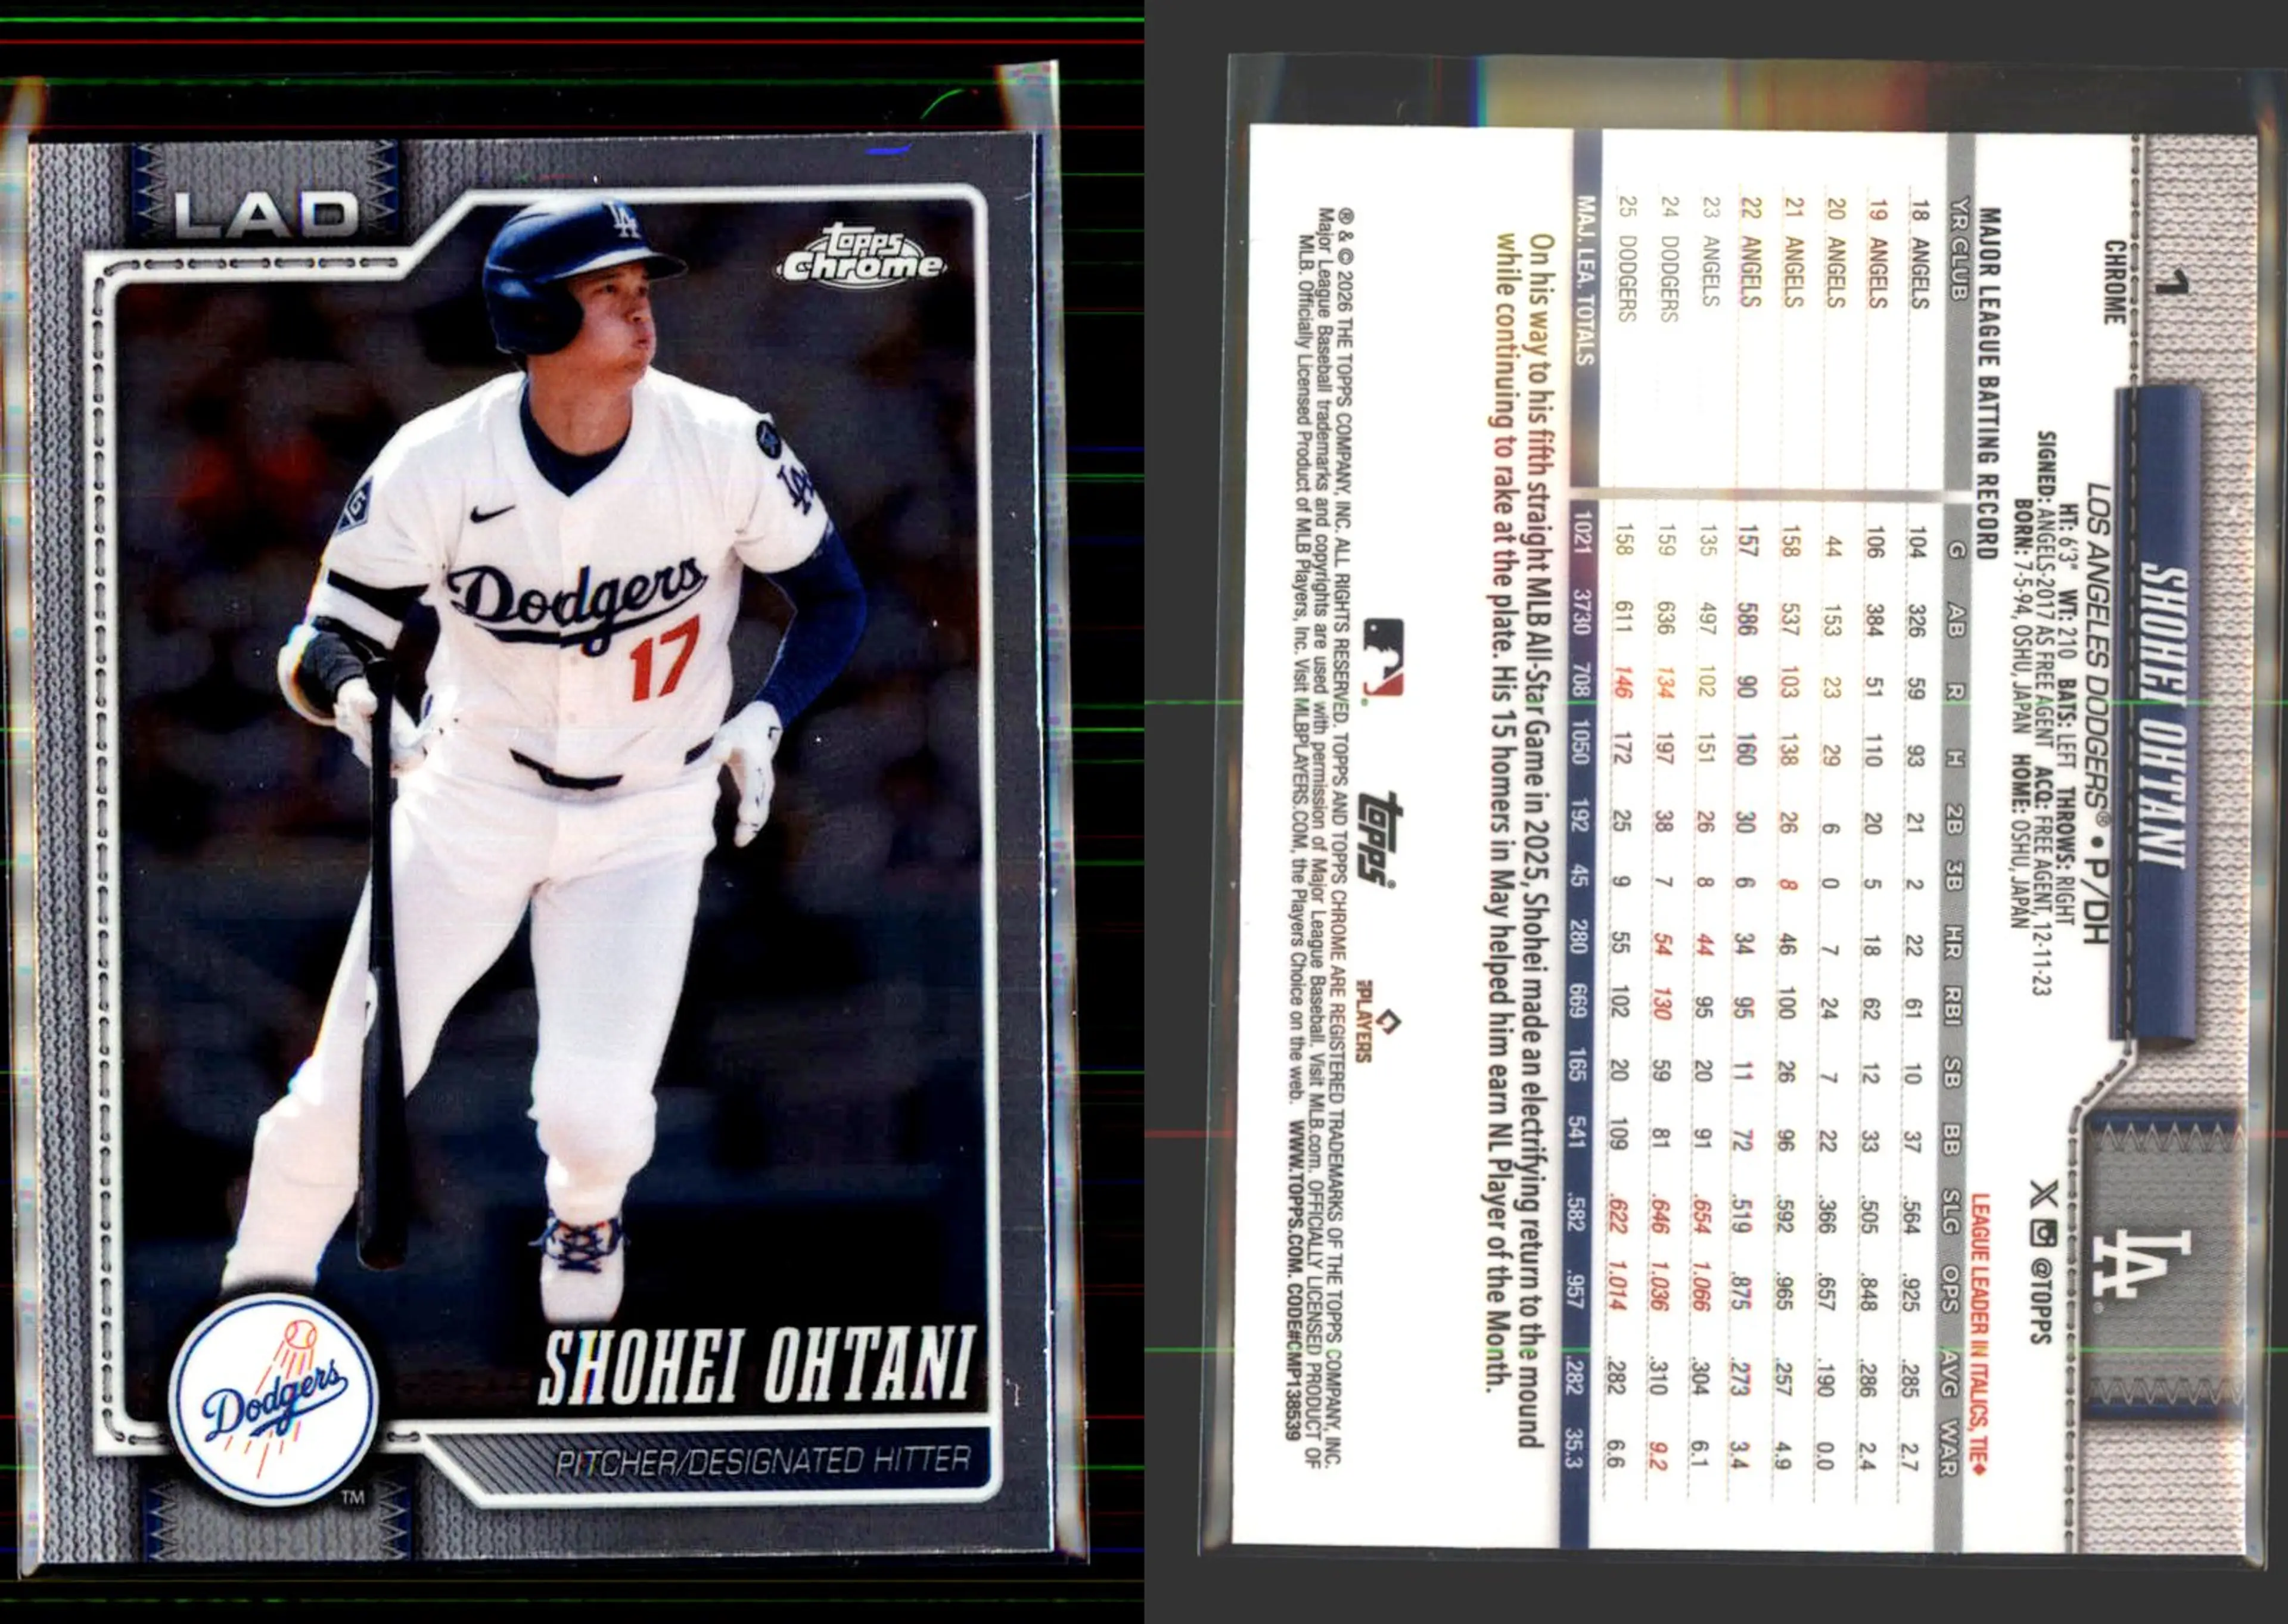
Task: Click the round Dodgers team logo on the front
Action: 274,1398
